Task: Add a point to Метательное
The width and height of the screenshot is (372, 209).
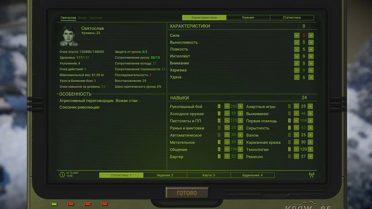Action: 241,142
